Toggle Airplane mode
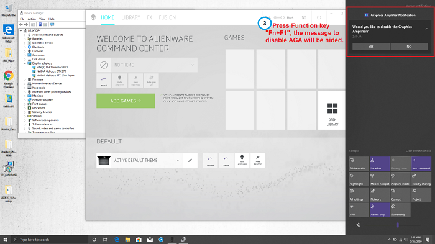Screen dimensions: 435x244 pos(400,179)
